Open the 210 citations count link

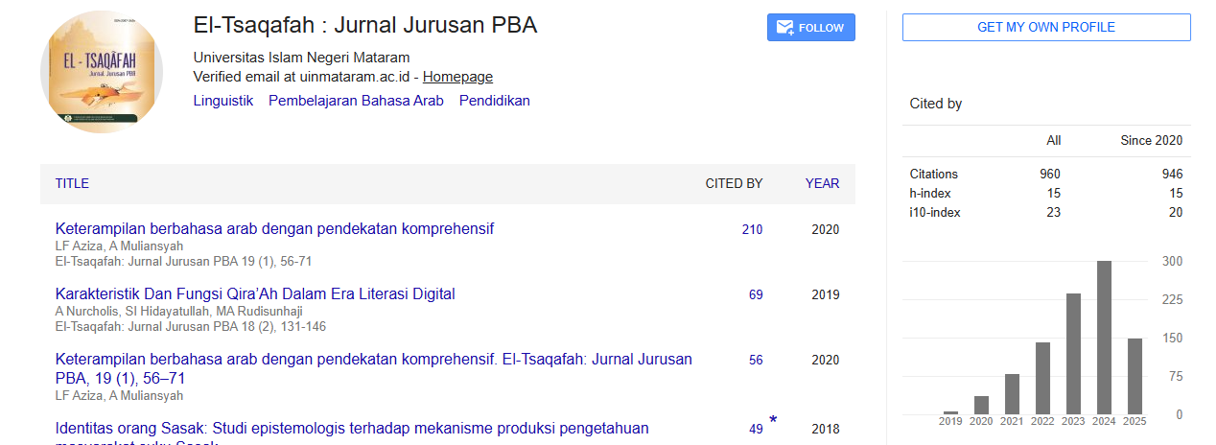tap(752, 229)
